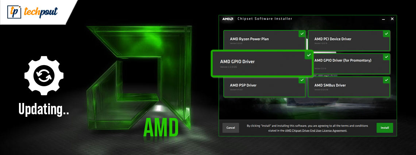The image size is (416, 155).
Task: Open the AMD Chipset Driver End User License Agreement
Action: (316, 130)
